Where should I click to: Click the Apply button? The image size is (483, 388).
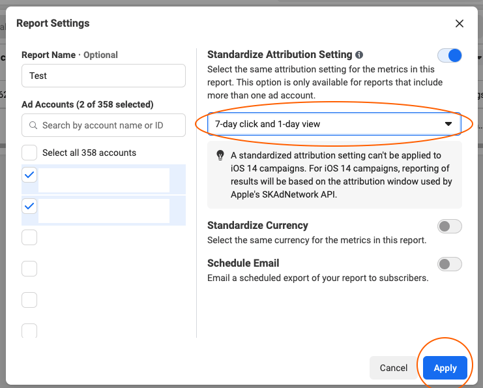pyautogui.click(x=445, y=368)
